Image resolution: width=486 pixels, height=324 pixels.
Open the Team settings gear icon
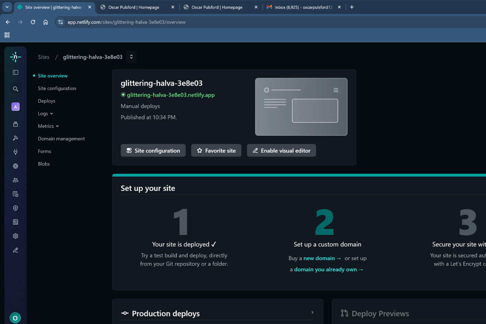[x=16, y=236]
